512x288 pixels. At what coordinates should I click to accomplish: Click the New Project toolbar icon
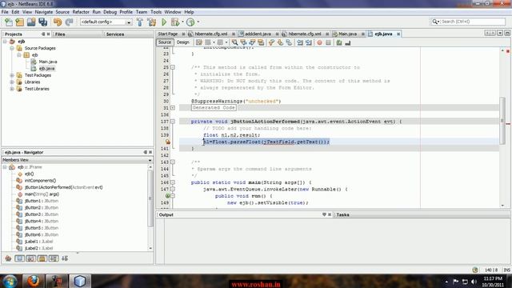[19, 22]
